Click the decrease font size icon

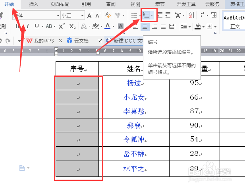pyautogui.click(x=98, y=16)
